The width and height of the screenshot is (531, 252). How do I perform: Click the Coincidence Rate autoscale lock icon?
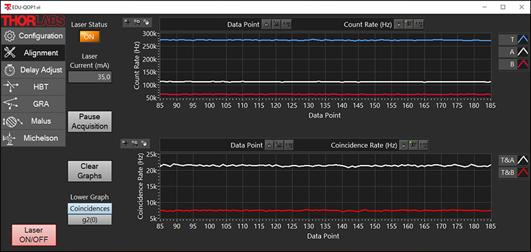pos(403,145)
